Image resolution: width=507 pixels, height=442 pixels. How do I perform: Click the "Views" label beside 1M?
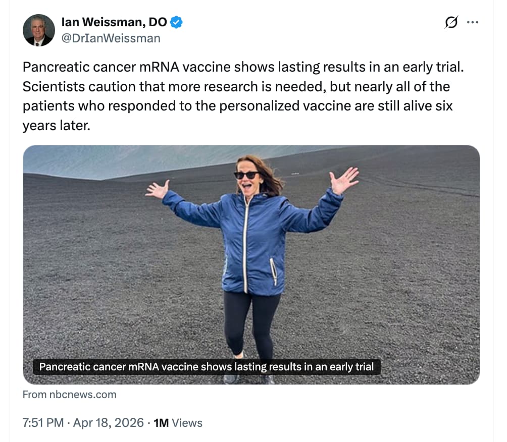[x=187, y=423]
